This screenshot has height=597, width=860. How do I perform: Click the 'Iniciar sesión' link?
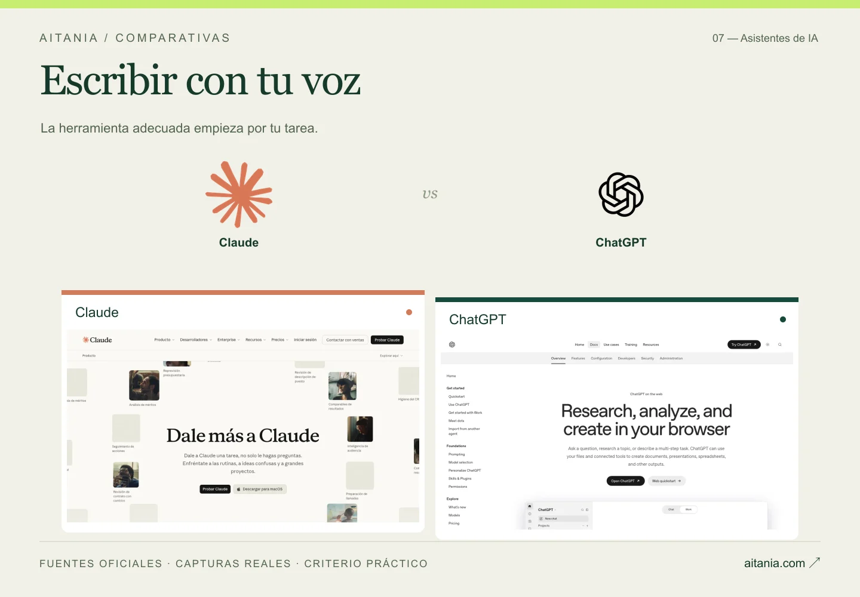[305, 340]
